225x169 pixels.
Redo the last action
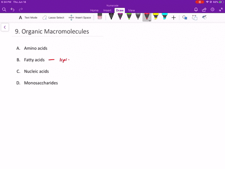point(21,10)
